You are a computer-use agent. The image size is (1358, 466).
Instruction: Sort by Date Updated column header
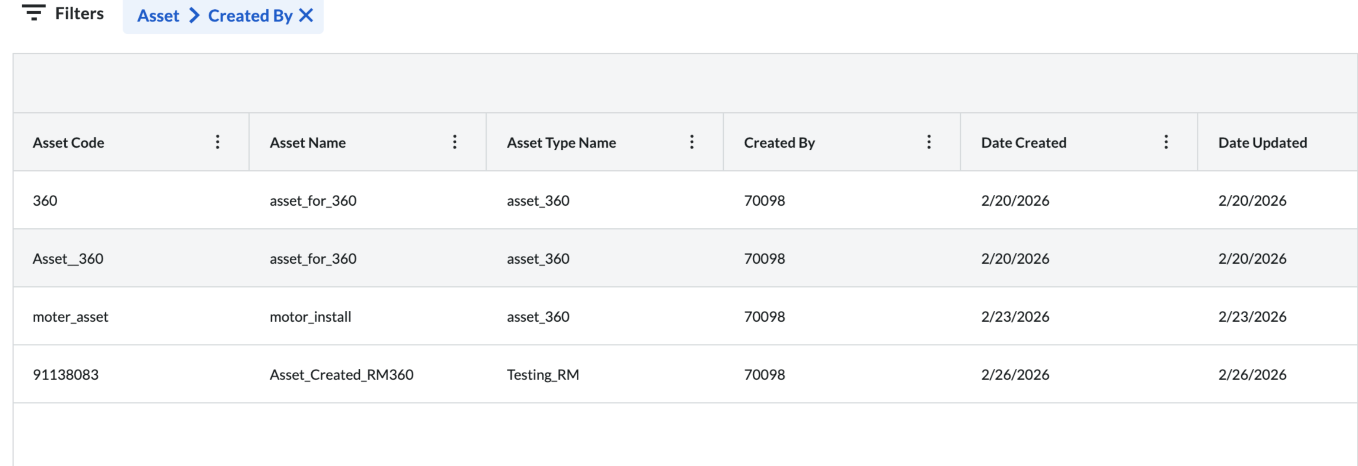pos(1262,143)
